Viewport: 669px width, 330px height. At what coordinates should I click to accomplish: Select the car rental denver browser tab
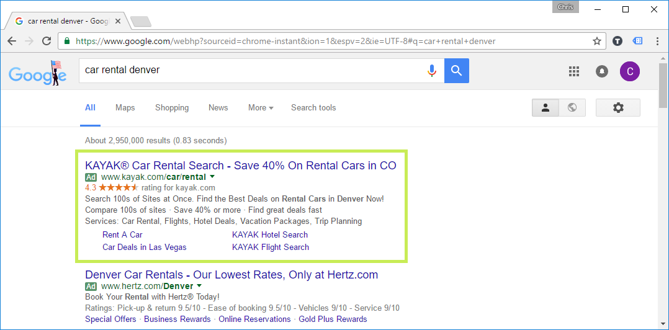pyautogui.click(x=68, y=21)
